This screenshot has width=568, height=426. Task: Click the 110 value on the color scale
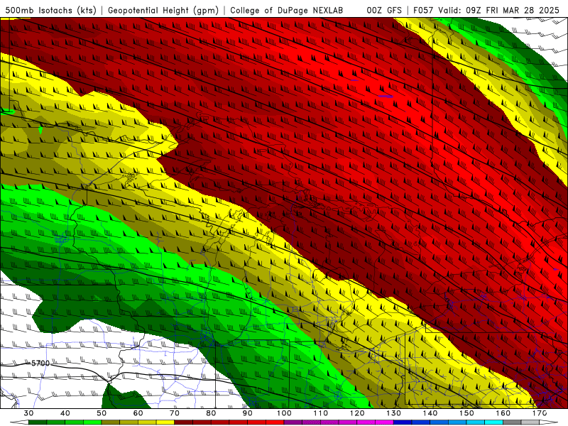(321, 413)
